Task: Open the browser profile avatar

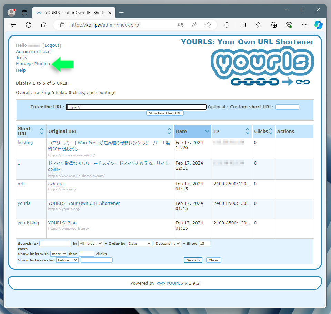Action: [x=12, y=12]
